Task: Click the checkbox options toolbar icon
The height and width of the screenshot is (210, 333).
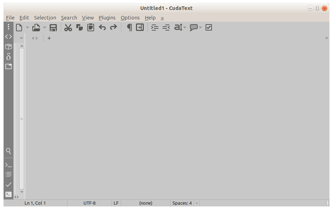Action: click(x=209, y=27)
